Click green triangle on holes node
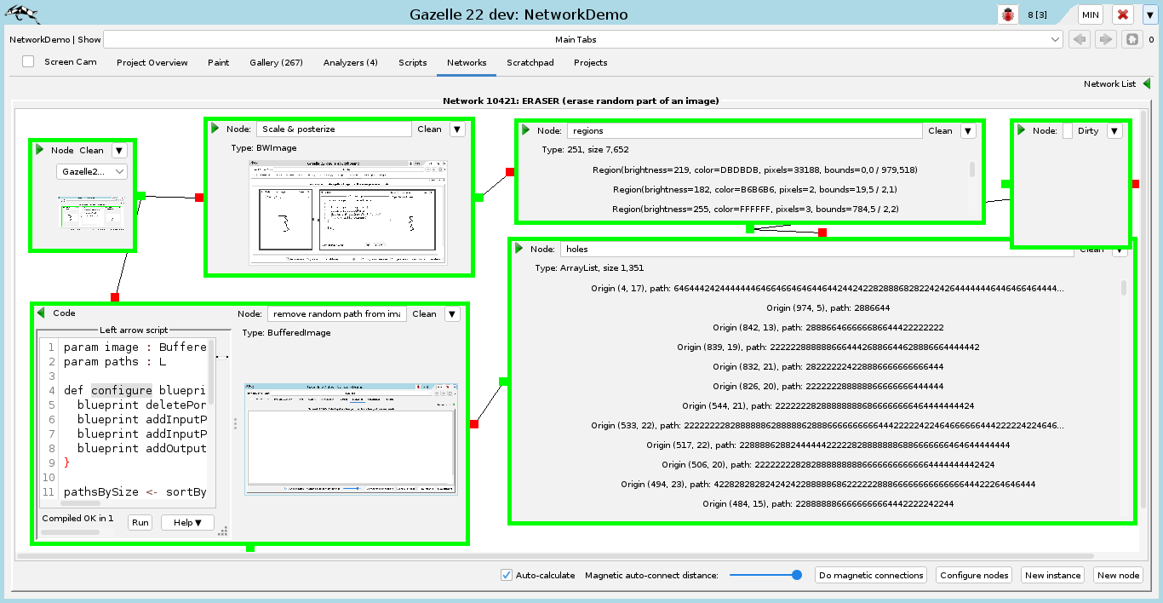This screenshot has width=1163, height=603. [x=518, y=249]
